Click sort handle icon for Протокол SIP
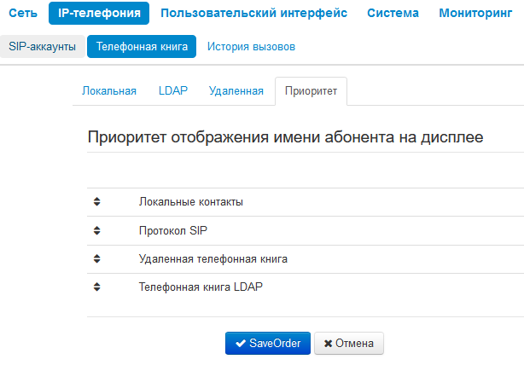Image resolution: width=524 pixels, height=365 pixels. point(96,230)
